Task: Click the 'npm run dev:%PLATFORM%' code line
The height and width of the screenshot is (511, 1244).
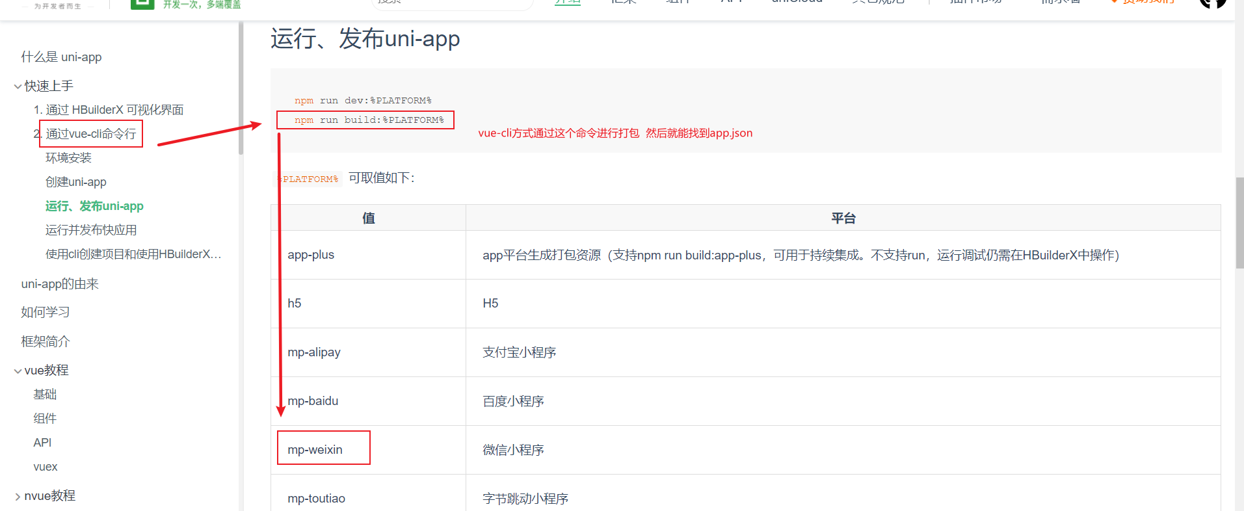Action: click(x=363, y=100)
